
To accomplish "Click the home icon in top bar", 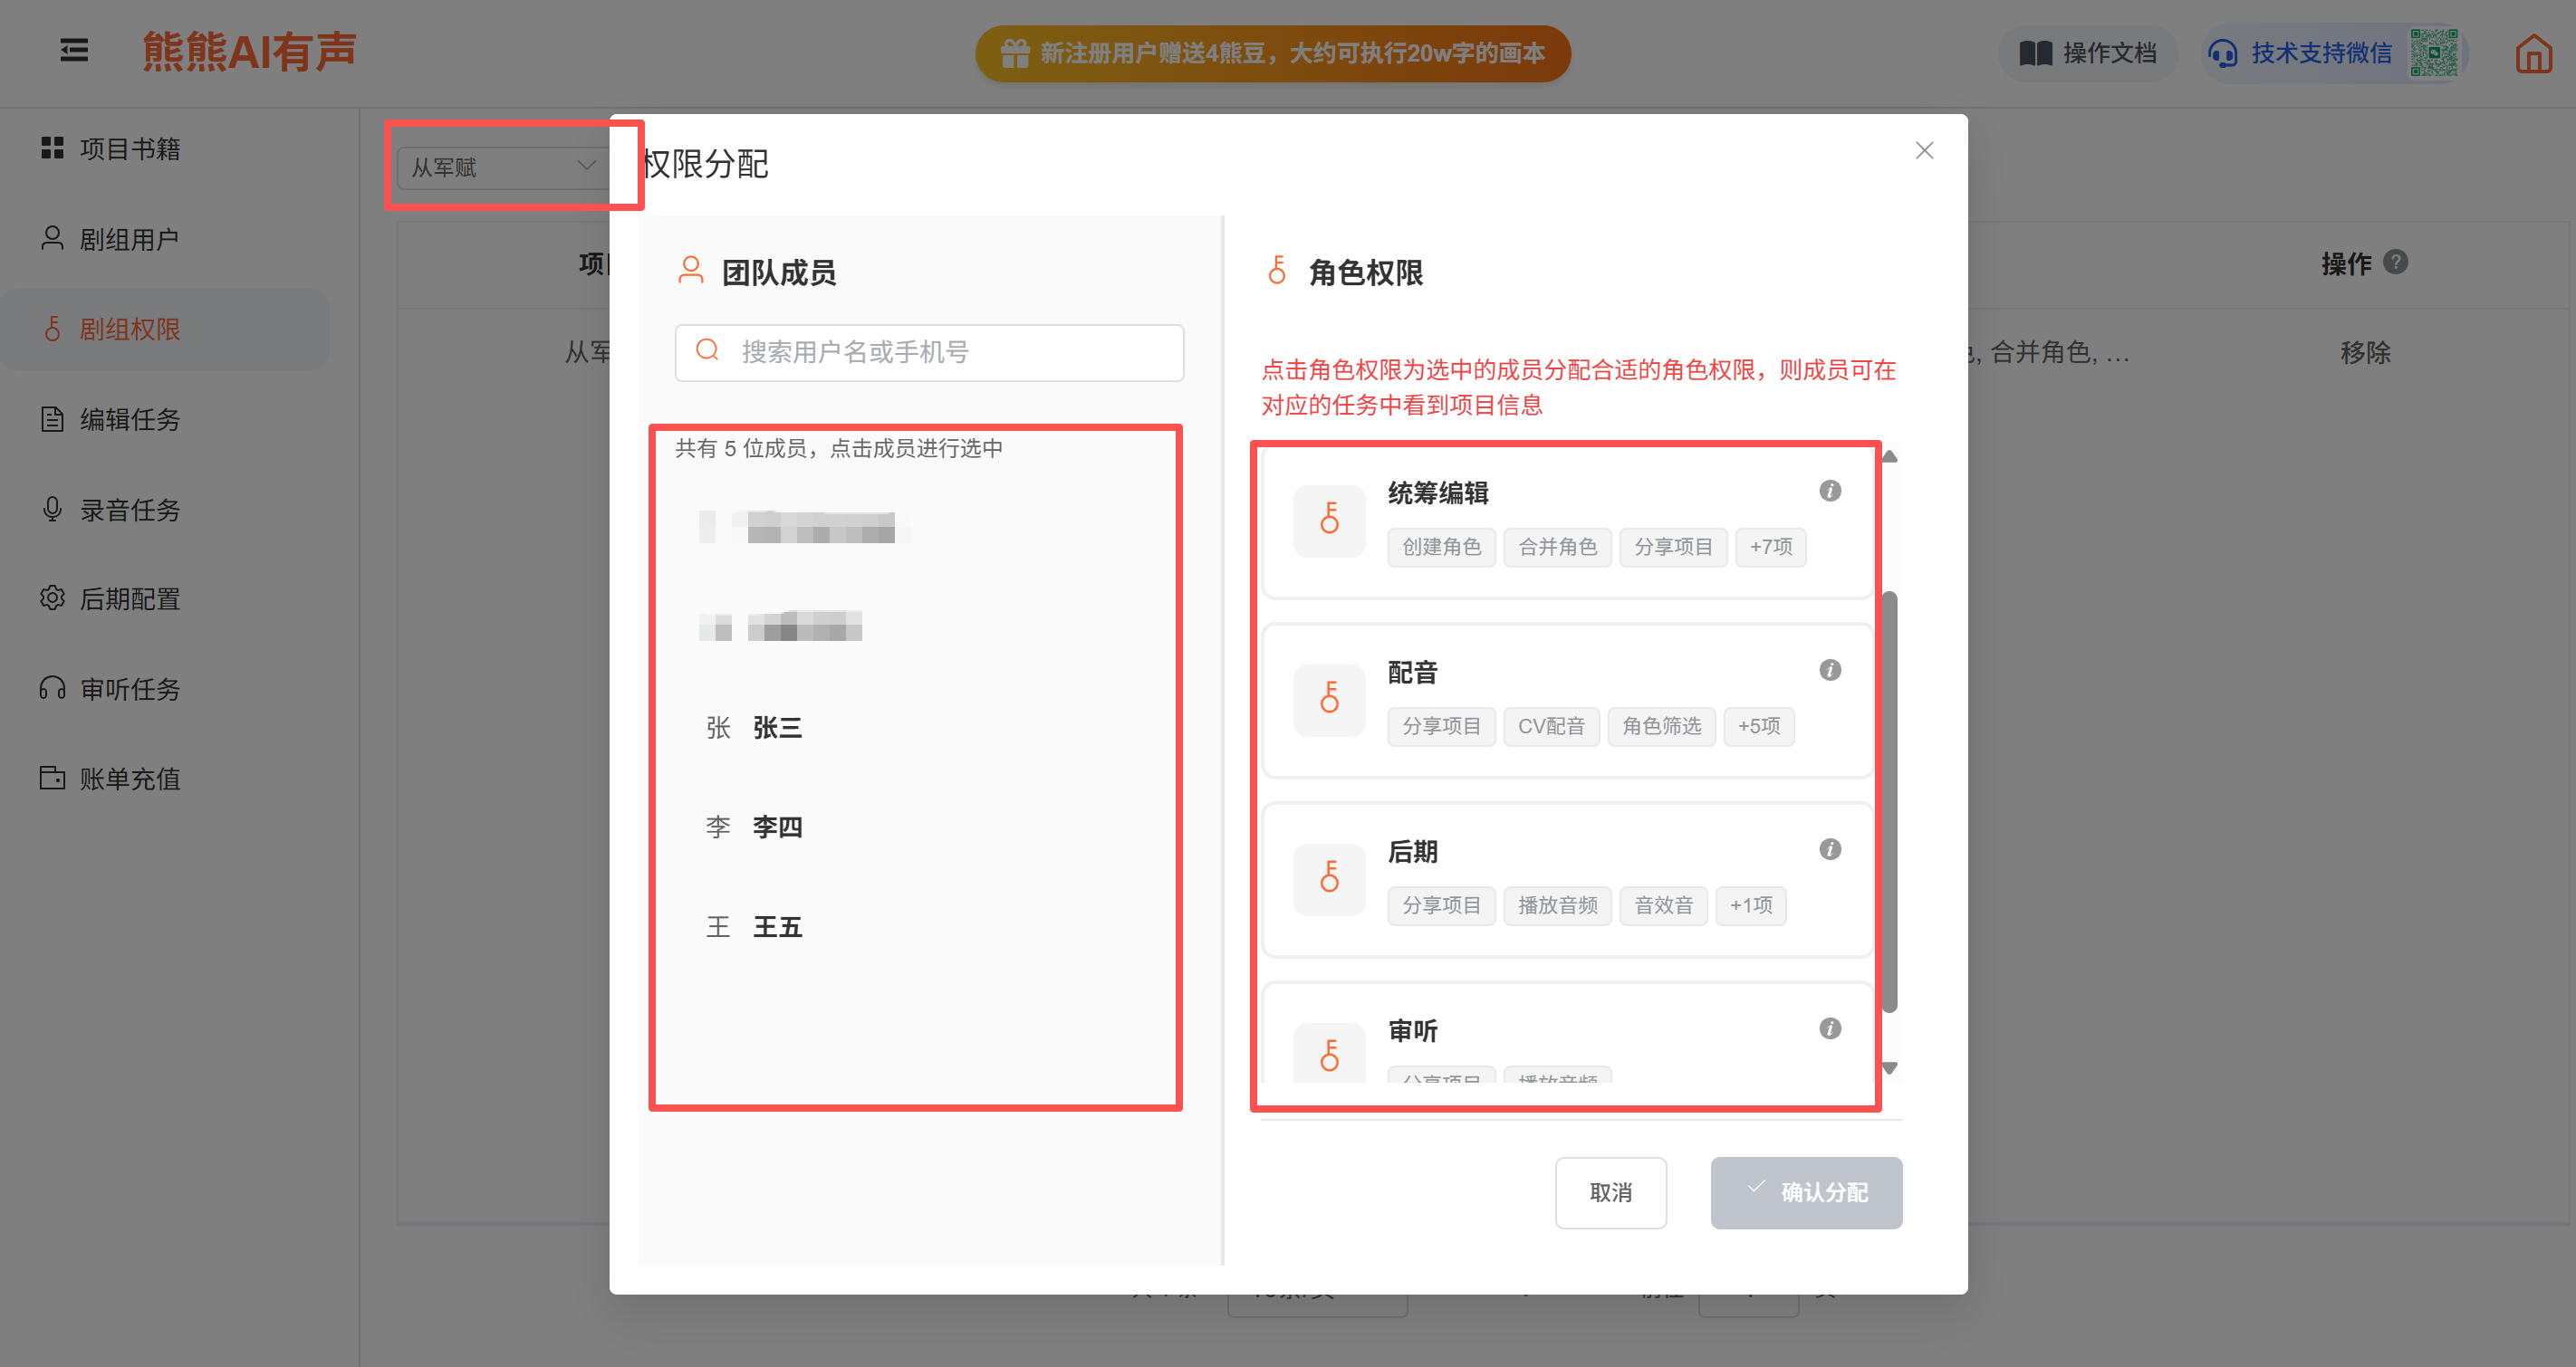I will [x=2533, y=53].
